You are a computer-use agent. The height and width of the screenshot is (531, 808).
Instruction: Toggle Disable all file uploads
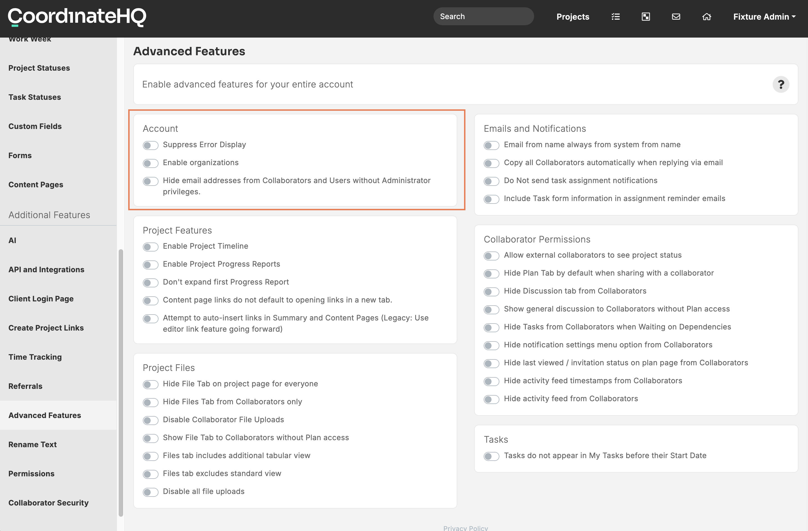tap(150, 492)
